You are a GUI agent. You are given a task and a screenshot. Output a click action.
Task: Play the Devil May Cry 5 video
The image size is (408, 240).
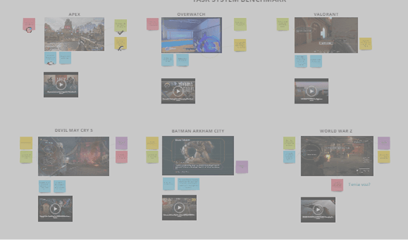click(55, 209)
